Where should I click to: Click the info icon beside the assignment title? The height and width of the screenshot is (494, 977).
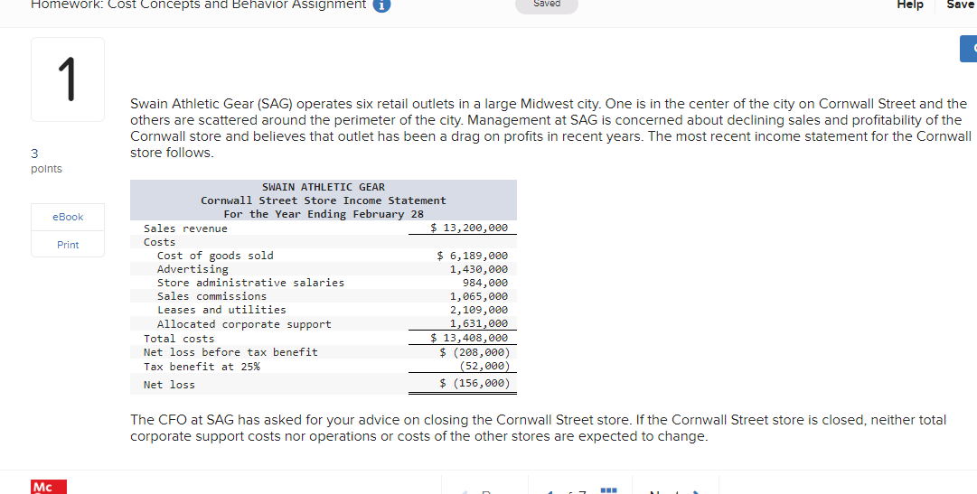pyautogui.click(x=381, y=5)
